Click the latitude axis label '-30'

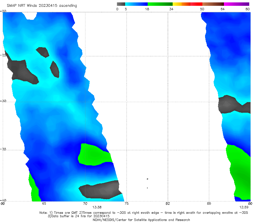3,101
